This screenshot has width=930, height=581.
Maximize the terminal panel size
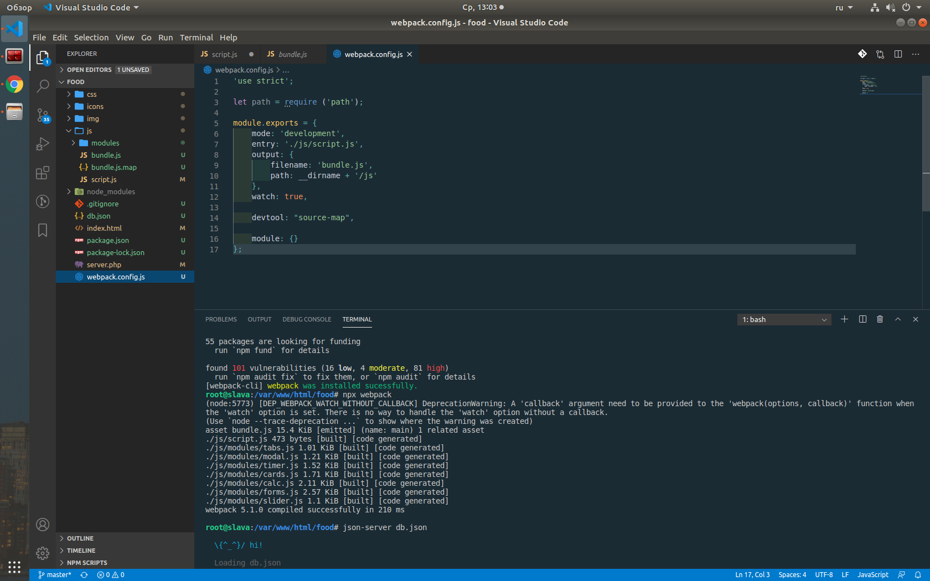pos(898,319)
